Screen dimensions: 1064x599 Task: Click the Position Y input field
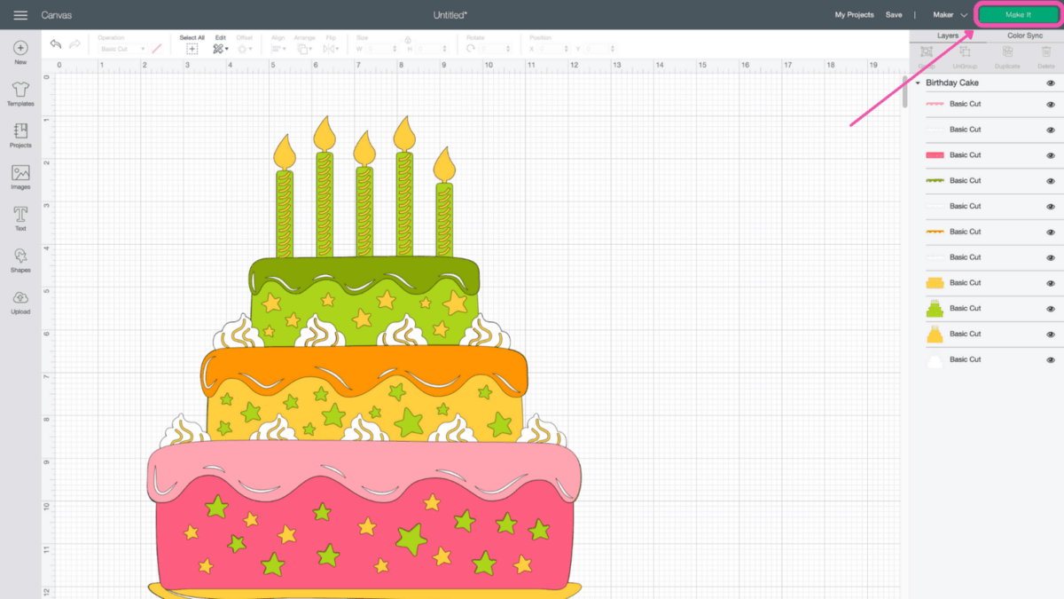coord(598,49)
